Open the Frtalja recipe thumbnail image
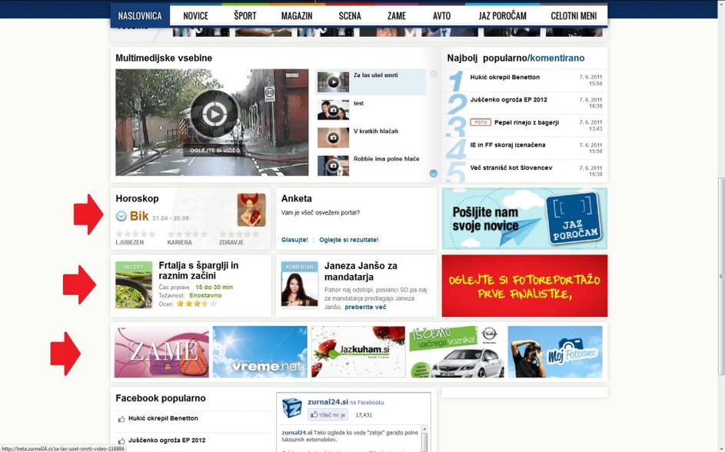The image size is (725, 452). [x=134, y=285]
